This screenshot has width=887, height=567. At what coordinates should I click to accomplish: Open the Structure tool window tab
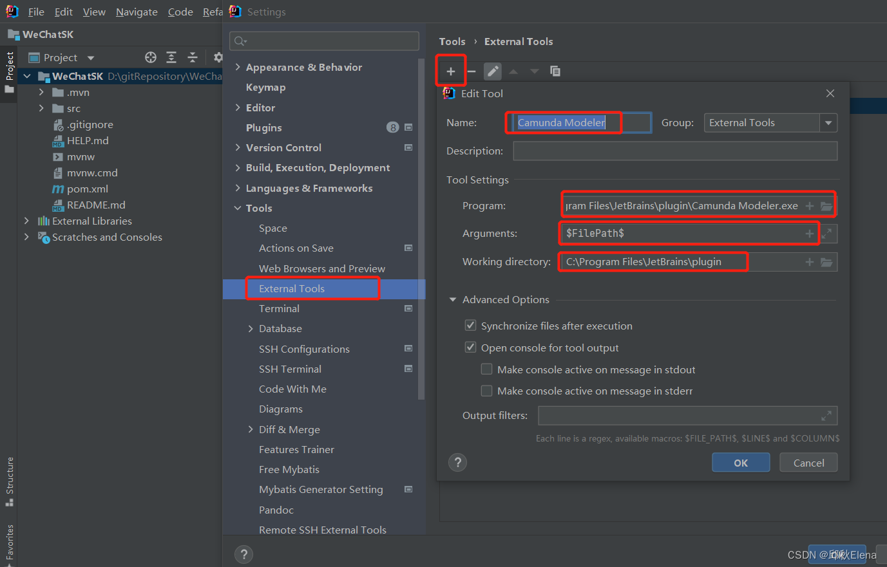click(10, 481)
